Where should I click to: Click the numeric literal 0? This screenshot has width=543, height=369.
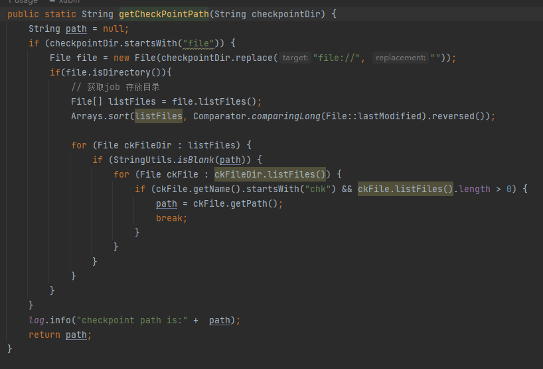[509, 189]
